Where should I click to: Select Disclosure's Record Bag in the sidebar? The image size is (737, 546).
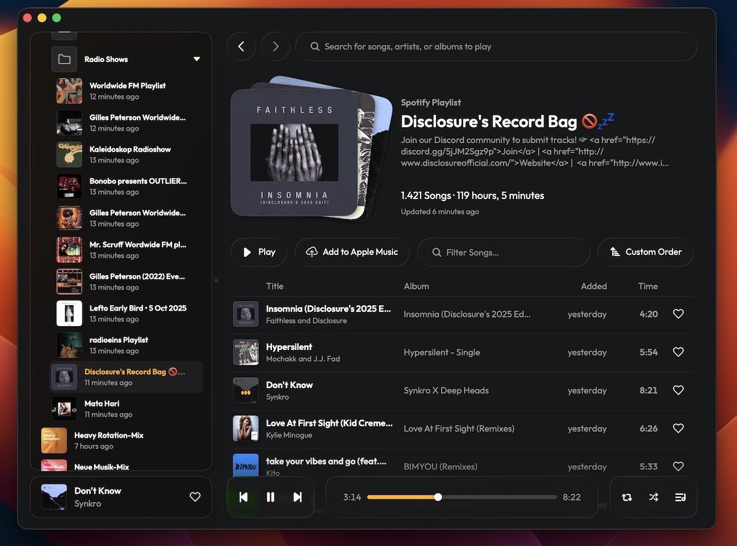(x=126, y=377)
